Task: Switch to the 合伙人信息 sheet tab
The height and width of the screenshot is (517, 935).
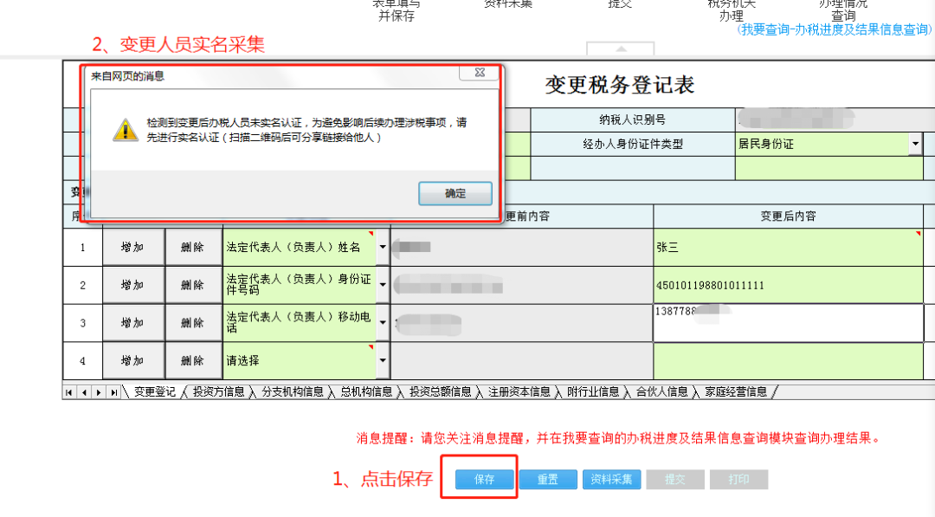Action: click(662, 391)
